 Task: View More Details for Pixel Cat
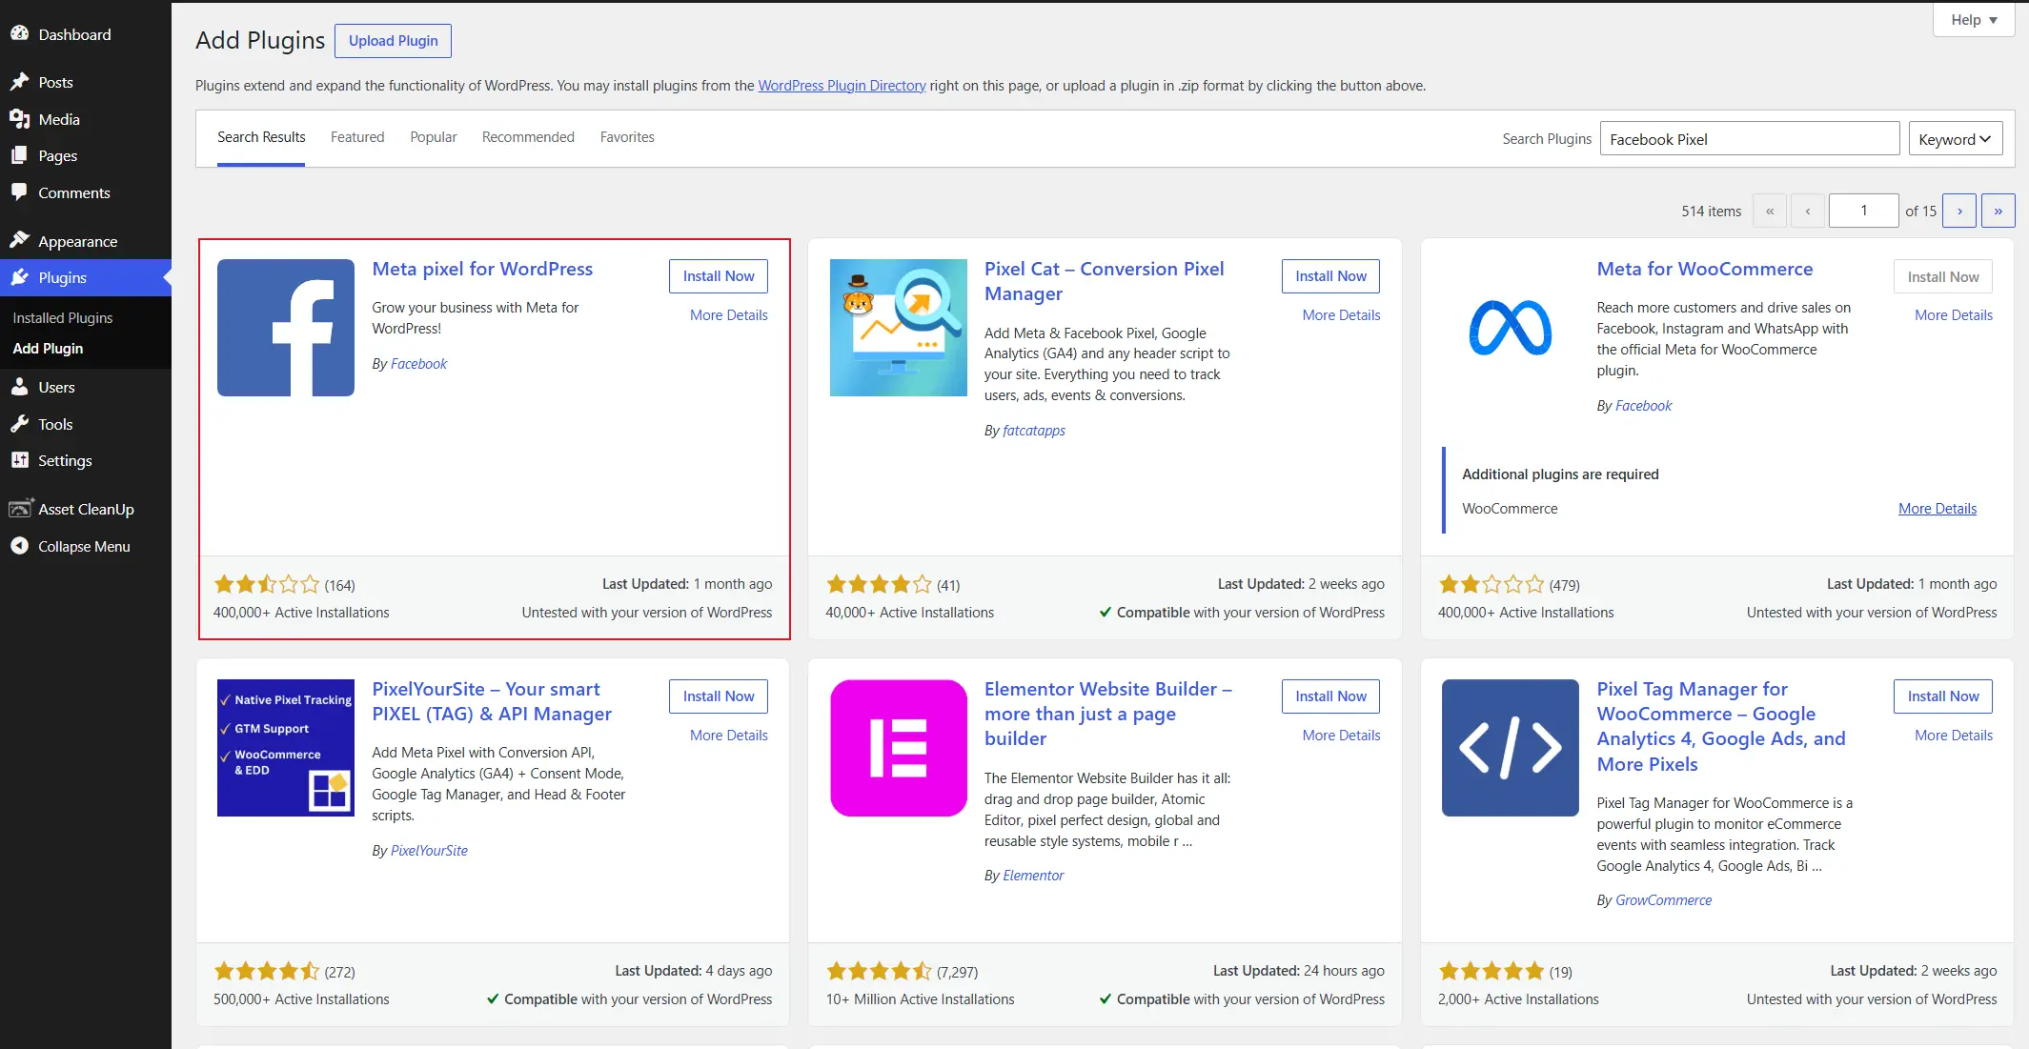coord(1341,315)
